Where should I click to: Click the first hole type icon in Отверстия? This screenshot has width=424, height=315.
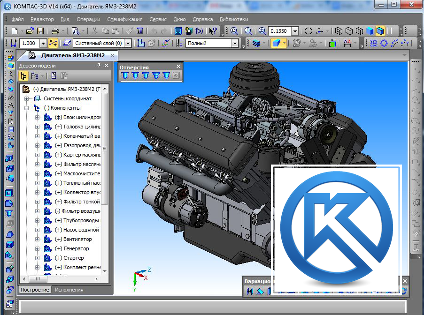(124, 75)
